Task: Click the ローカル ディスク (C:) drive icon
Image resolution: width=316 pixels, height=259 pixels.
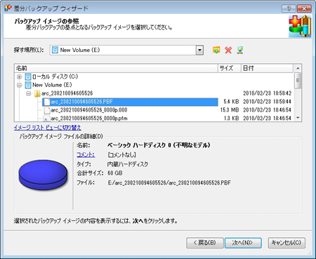Action: 28,77
